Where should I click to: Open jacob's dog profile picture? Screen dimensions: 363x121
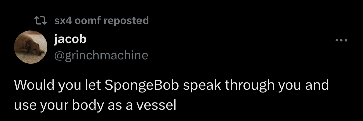coord(31,47)
